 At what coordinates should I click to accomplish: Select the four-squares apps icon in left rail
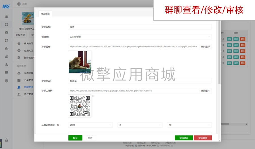pos(7,25)
